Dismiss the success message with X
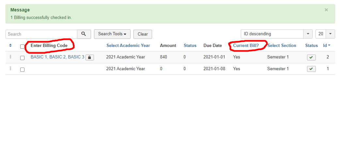 click(x=326, y=10)
